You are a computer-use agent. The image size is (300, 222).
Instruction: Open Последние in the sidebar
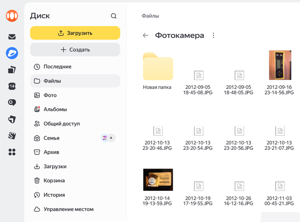[75, 67]
